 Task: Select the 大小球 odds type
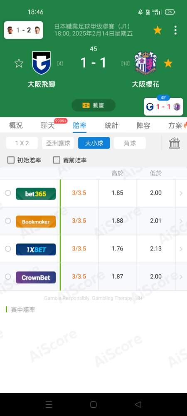94,143
